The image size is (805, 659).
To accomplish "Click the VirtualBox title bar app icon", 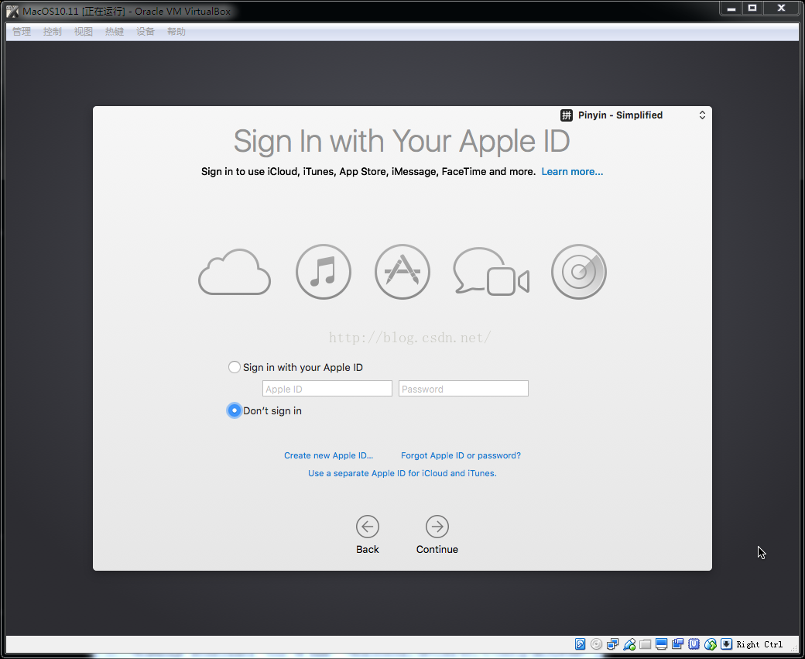I will [x=12, y=11].
